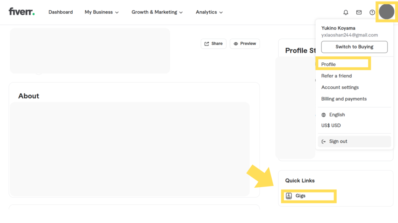Open the Refer a friend link
The width and height of the screenshot is (398, 223).
click(336, 76)
